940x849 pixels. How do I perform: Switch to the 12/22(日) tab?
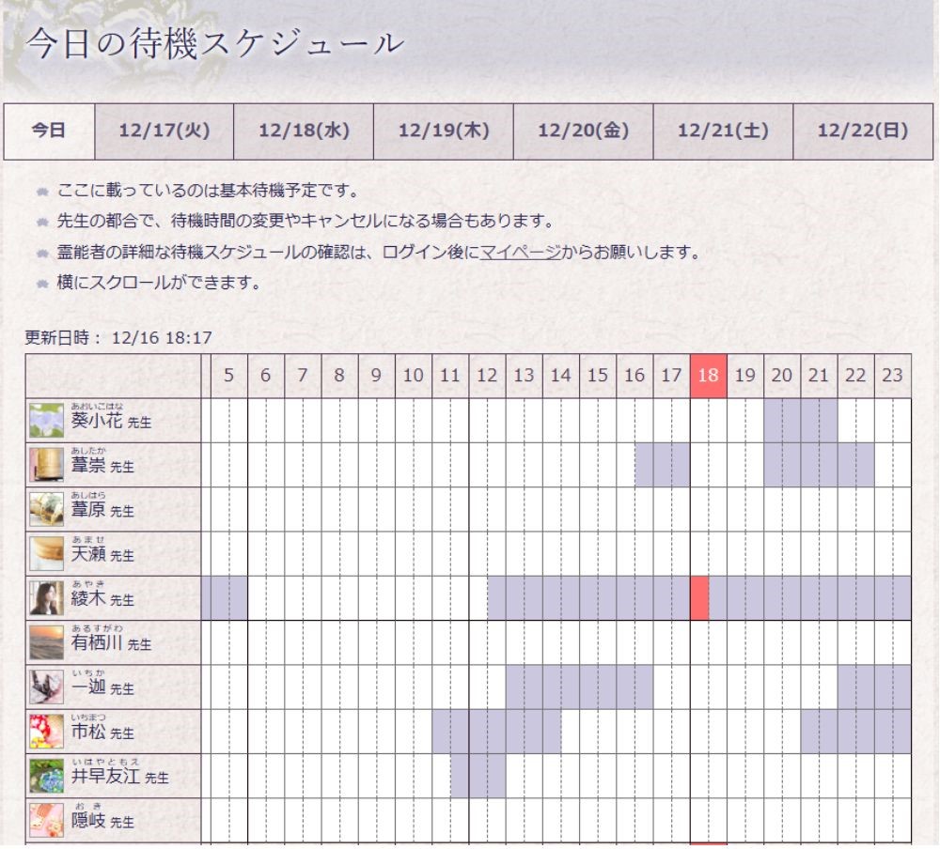(x=863, y=131)
